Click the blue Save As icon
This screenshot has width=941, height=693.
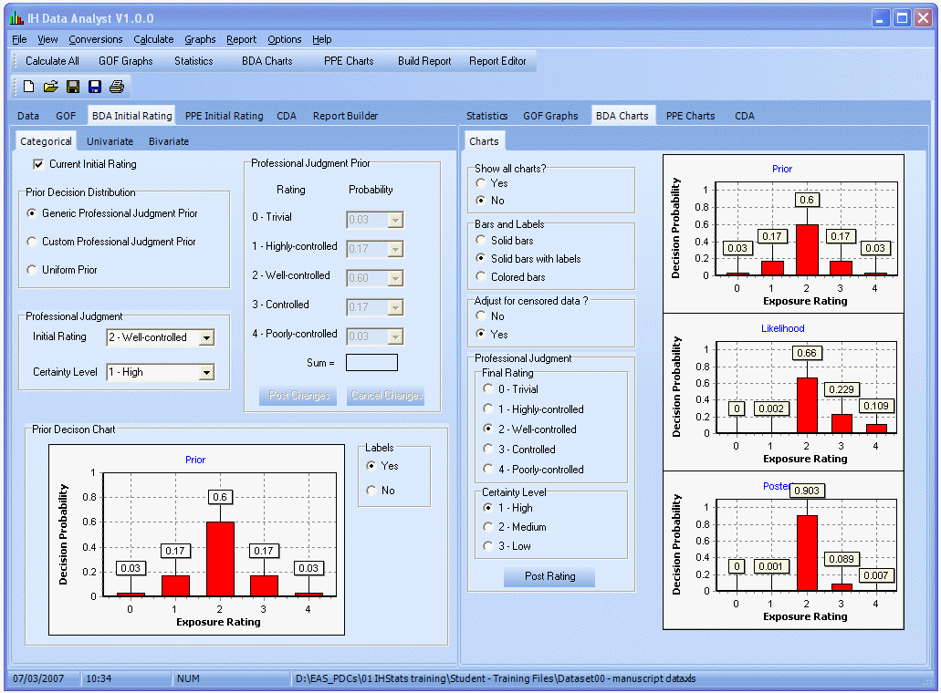tap(95, 87)
